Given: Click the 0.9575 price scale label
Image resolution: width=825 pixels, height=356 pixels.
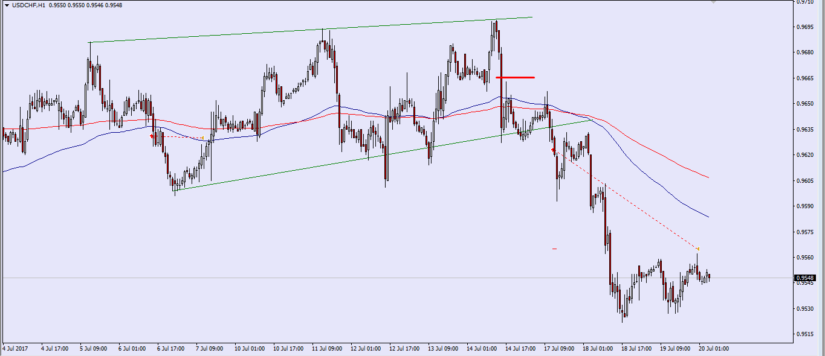Looking at the screenshot, I should tap(805, 232).
